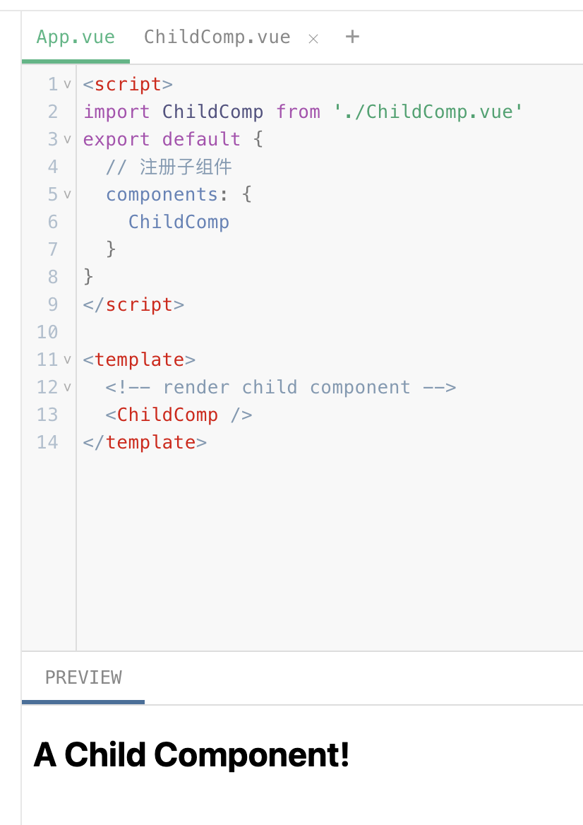Click the 'A Child Component!' heading in preview
This screenshot has height=825, width=583.
191,754
